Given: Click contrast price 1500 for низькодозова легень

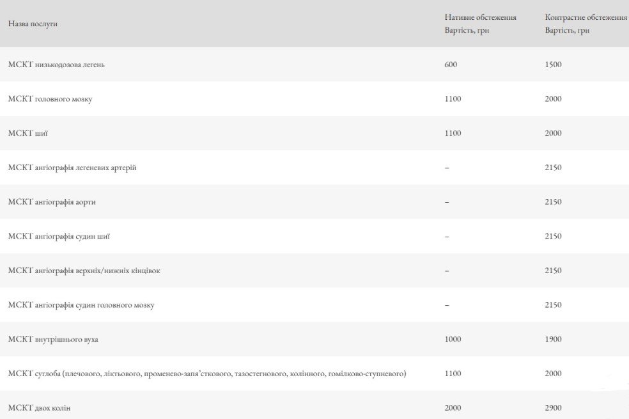Looking at the screenshot, I should pos(553,65).
